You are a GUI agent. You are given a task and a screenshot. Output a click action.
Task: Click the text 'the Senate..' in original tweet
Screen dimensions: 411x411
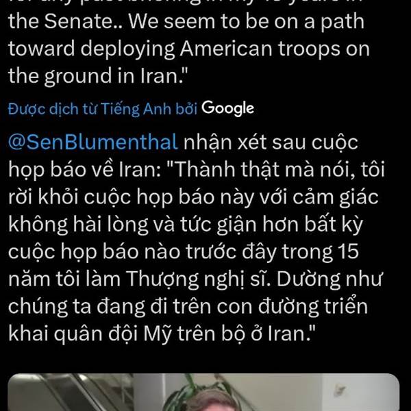pyautogui.click(x=68, y=21)
